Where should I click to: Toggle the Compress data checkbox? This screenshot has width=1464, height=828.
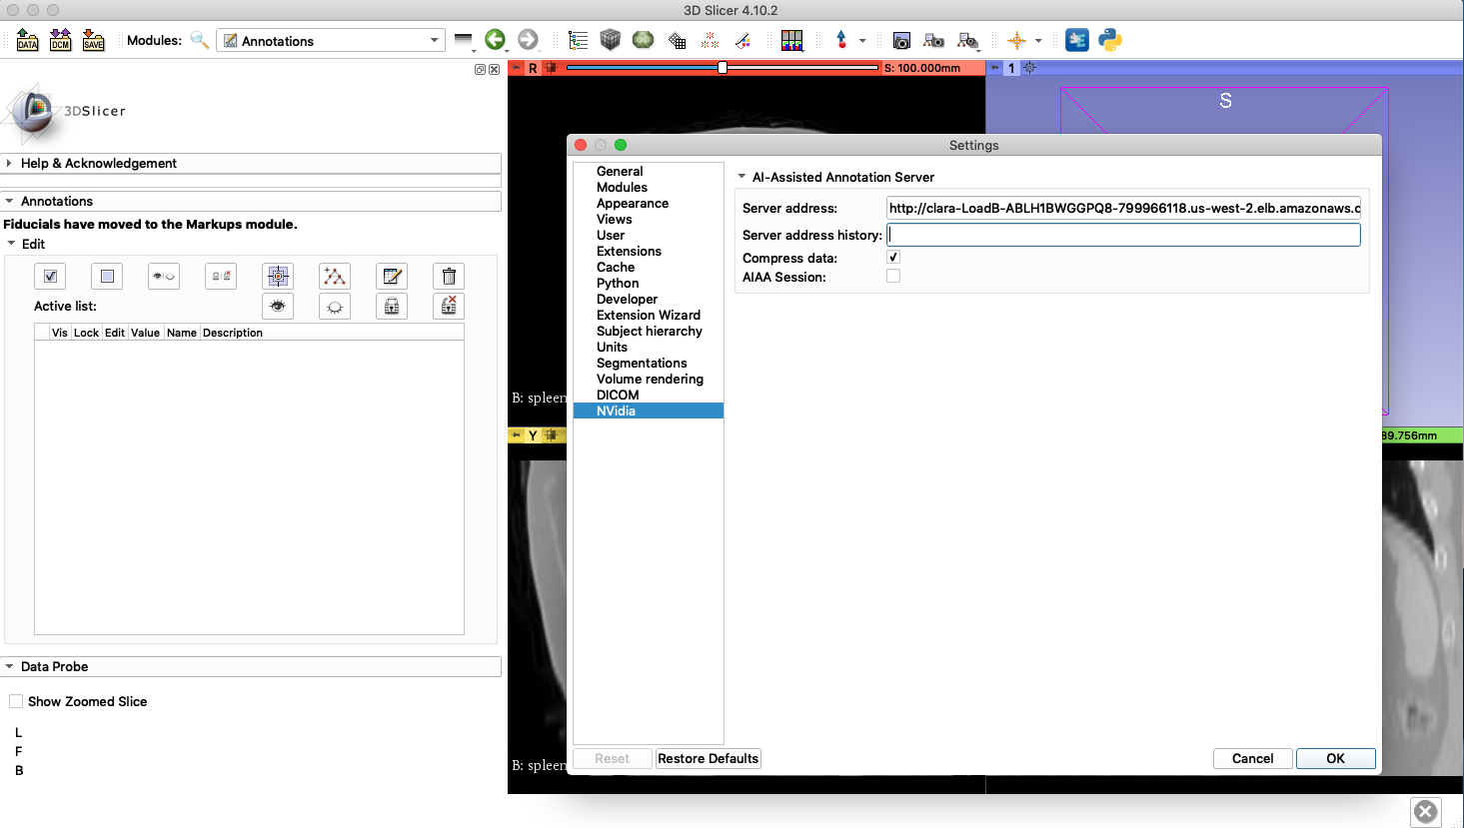click(x=893, y=257)
